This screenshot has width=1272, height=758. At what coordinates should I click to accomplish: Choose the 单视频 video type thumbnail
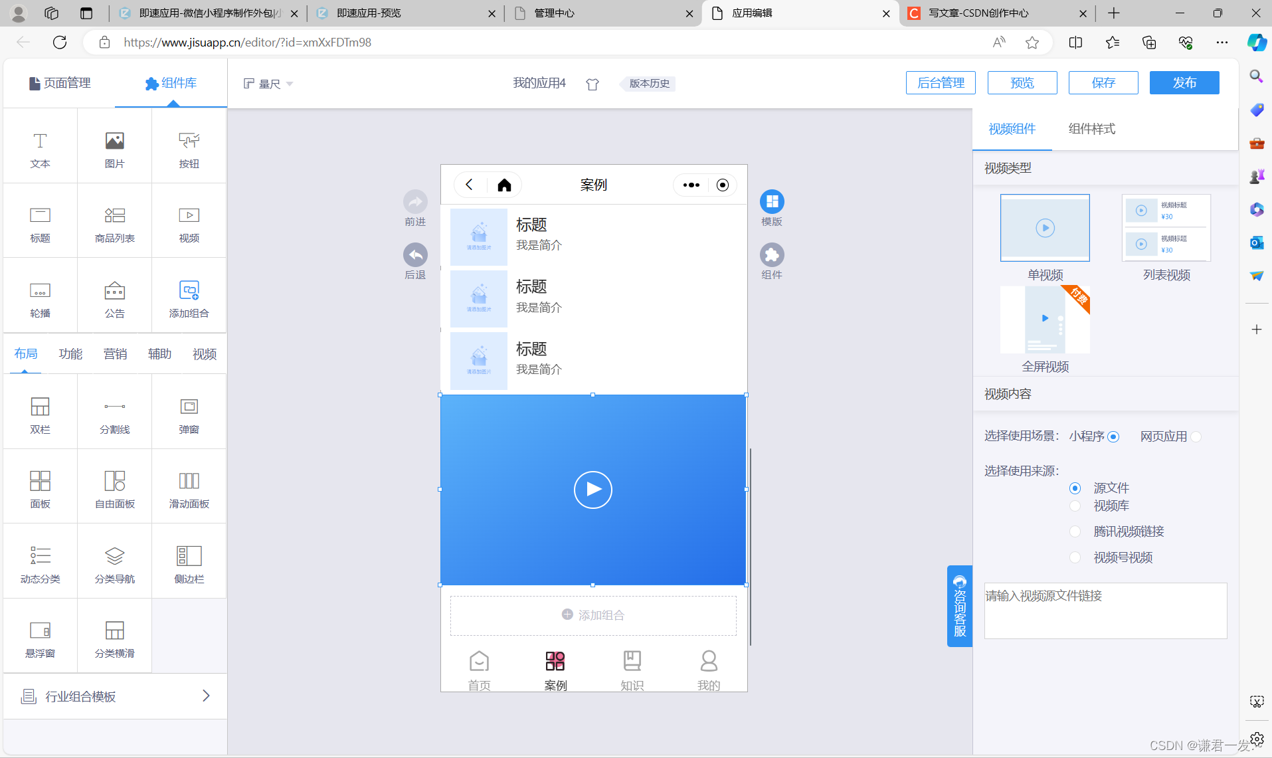1045,228
